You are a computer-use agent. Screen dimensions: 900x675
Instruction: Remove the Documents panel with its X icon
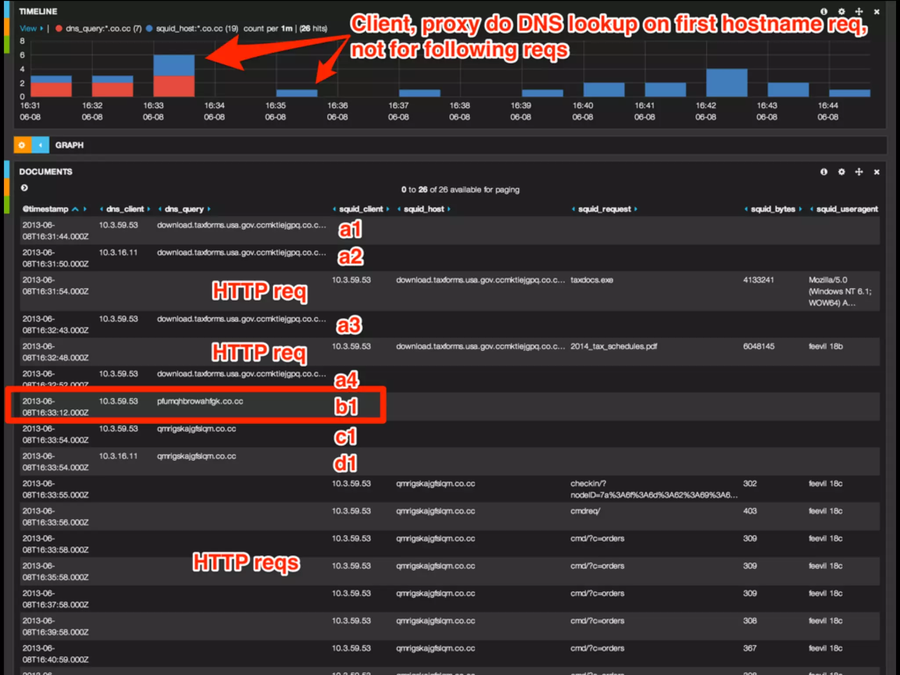coord(876,172)
